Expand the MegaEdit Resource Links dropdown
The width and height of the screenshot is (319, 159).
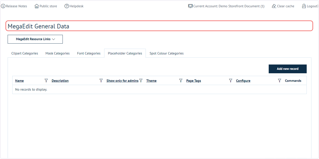[35, 39]
